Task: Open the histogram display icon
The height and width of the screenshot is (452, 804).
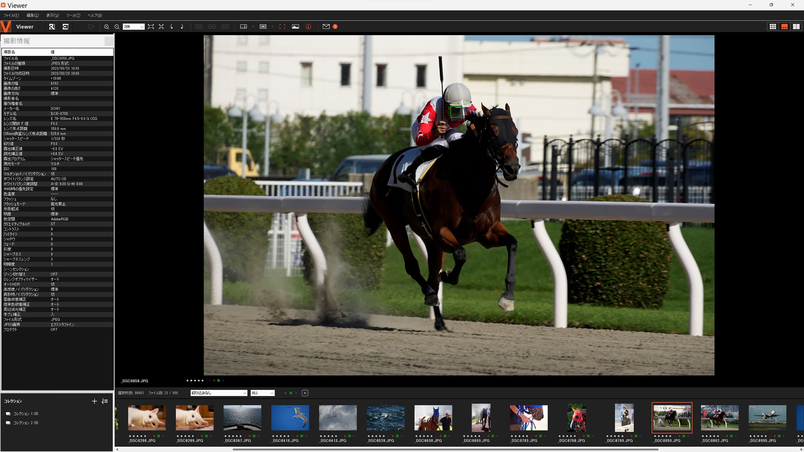Action: pyautogui.click(x=295, y=27)
